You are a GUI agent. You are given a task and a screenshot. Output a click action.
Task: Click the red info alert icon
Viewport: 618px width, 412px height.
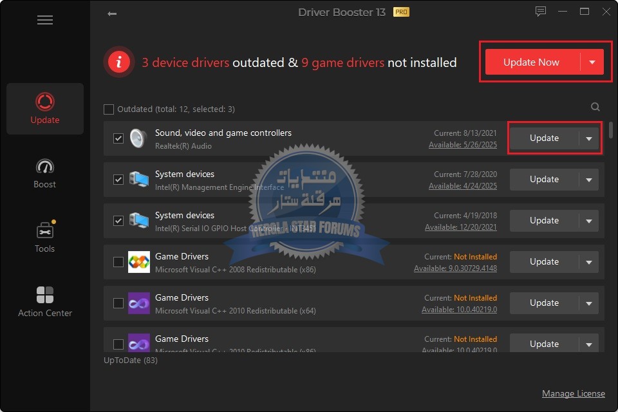coord(119,62)
